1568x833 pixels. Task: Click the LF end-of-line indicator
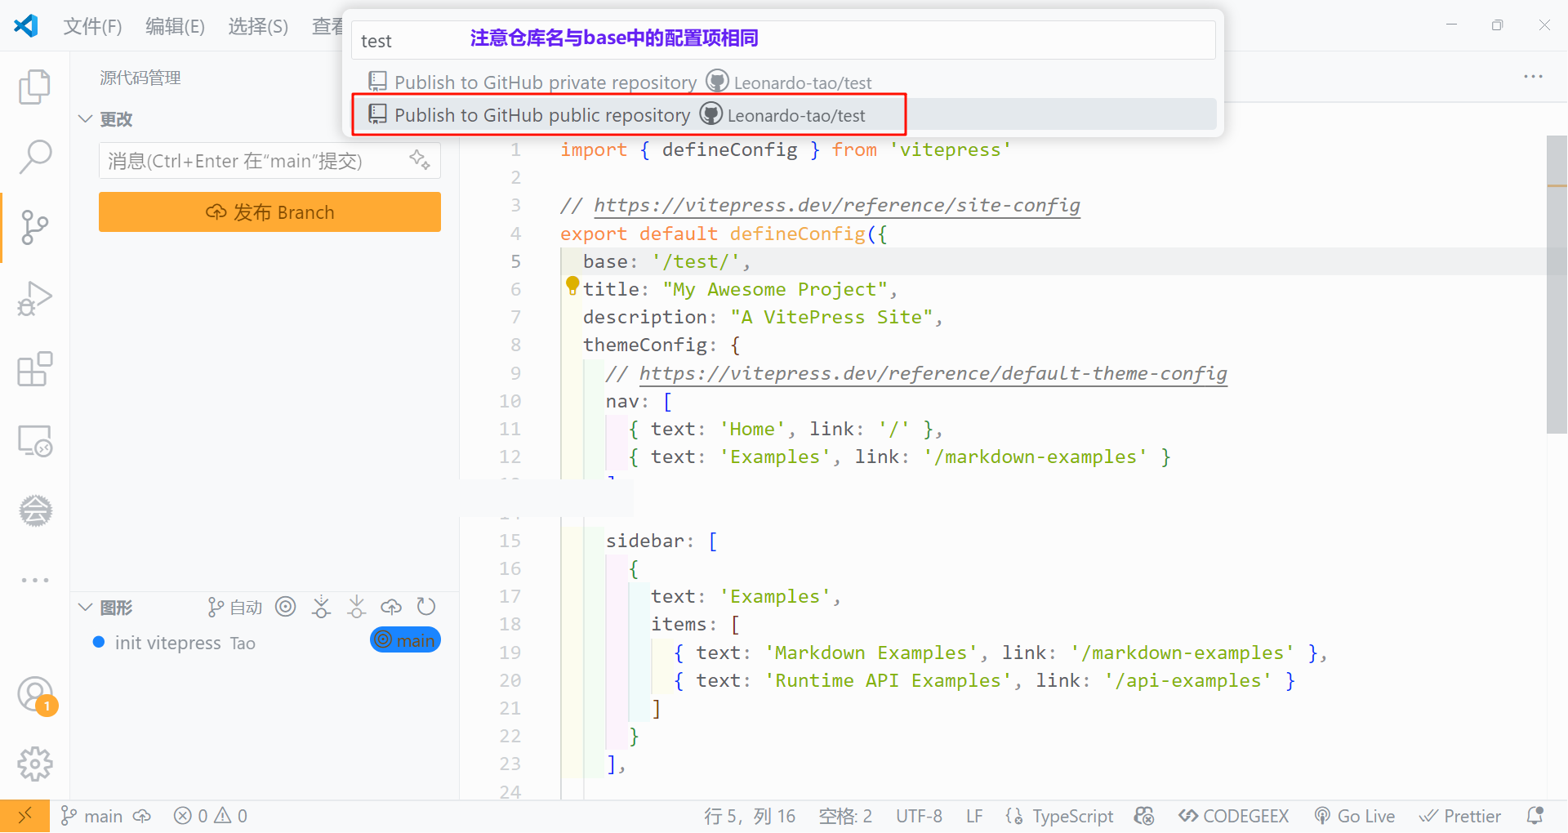point(974,816)
